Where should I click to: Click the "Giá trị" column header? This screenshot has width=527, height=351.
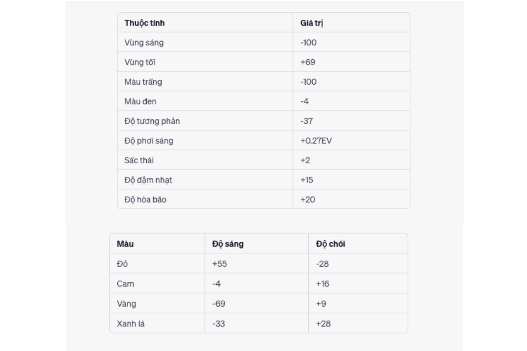[311, 23]
